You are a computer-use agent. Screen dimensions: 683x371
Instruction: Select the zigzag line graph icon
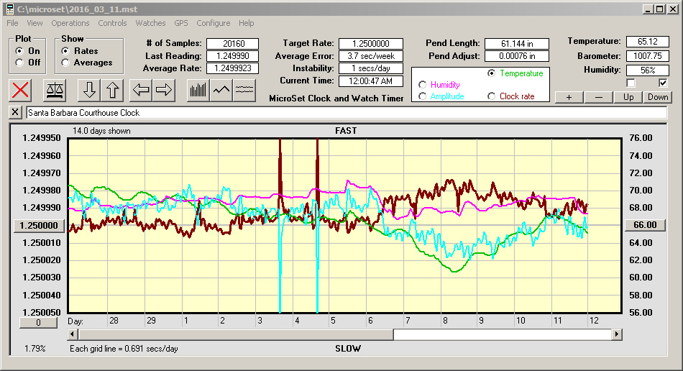tap(221, 90)
